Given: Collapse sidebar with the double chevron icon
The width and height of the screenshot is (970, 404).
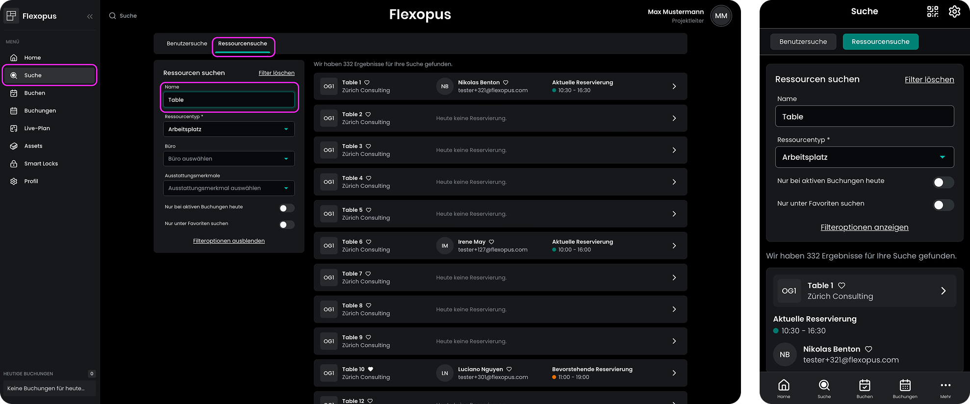Looking at the screenshot, I should (x=90, y=16).
